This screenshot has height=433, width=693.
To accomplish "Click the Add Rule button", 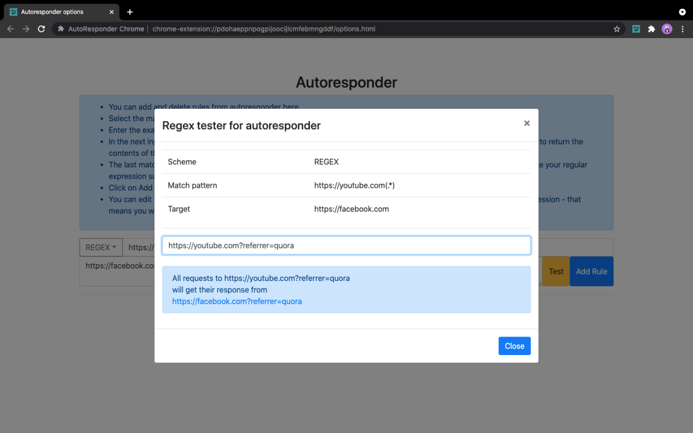I will coord(591,271).
